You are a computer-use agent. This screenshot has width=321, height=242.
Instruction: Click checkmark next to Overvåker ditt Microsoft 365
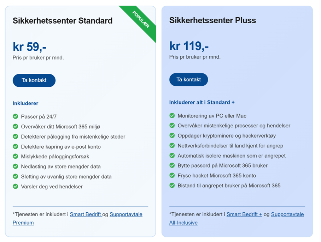click(x=16, y=126)
